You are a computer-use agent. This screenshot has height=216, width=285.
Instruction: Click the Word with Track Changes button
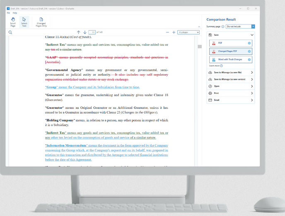(x=231, y=60)
